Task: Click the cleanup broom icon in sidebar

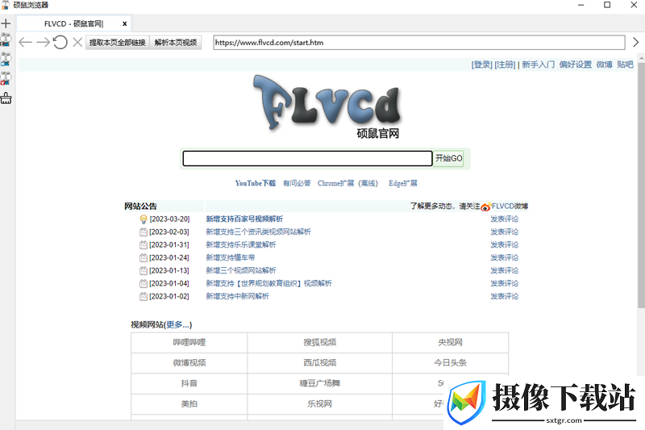Action: (x=6, y=98)
